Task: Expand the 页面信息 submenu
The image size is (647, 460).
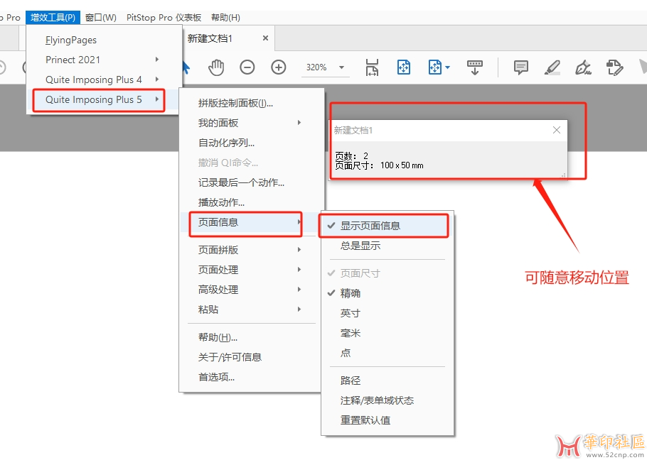Action: (x=252, y=222)
